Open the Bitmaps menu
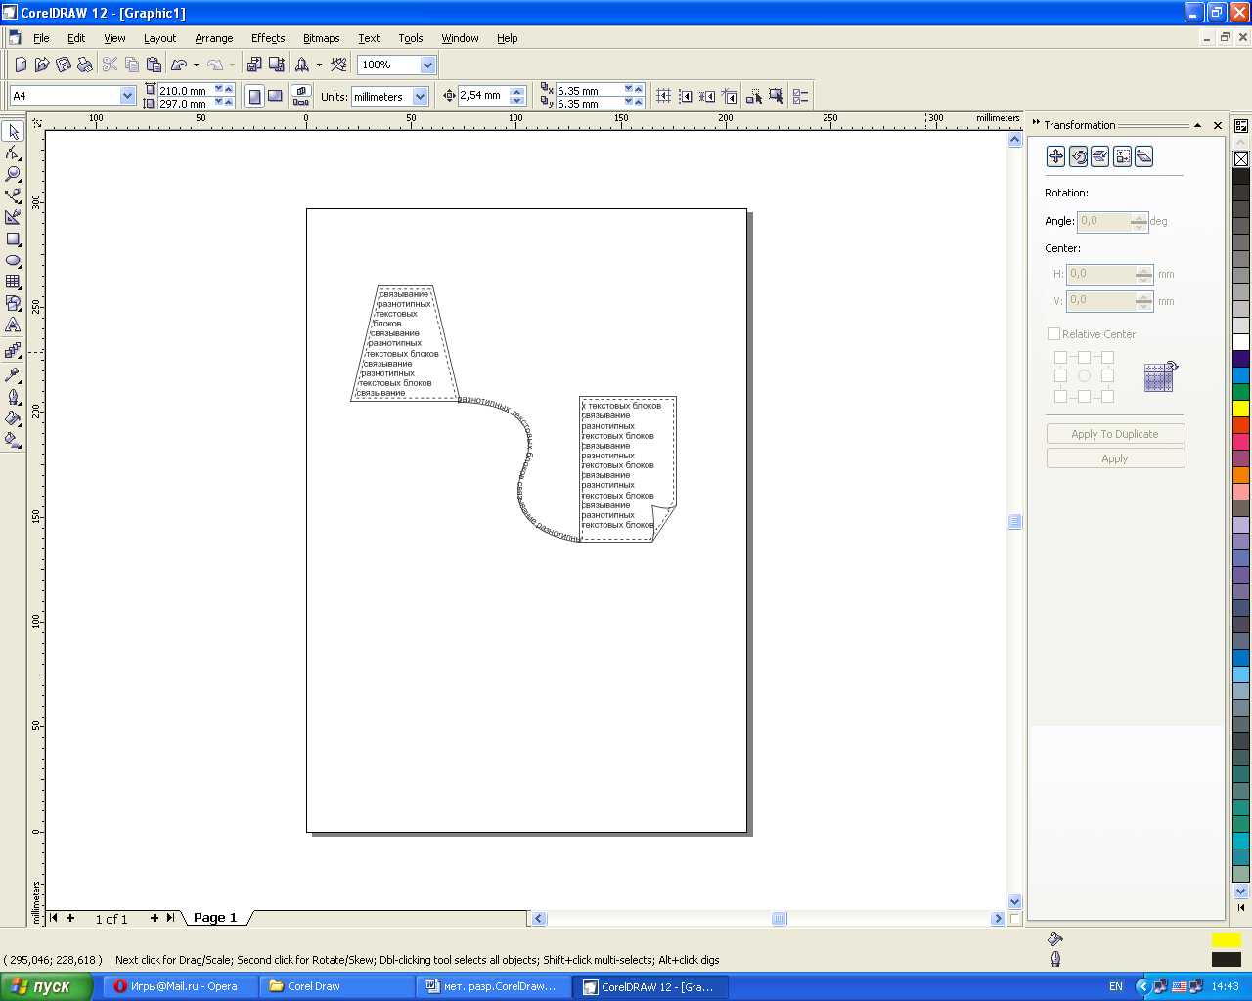The width and height of the screenshot is (1252, 1001). click(322, 38)
